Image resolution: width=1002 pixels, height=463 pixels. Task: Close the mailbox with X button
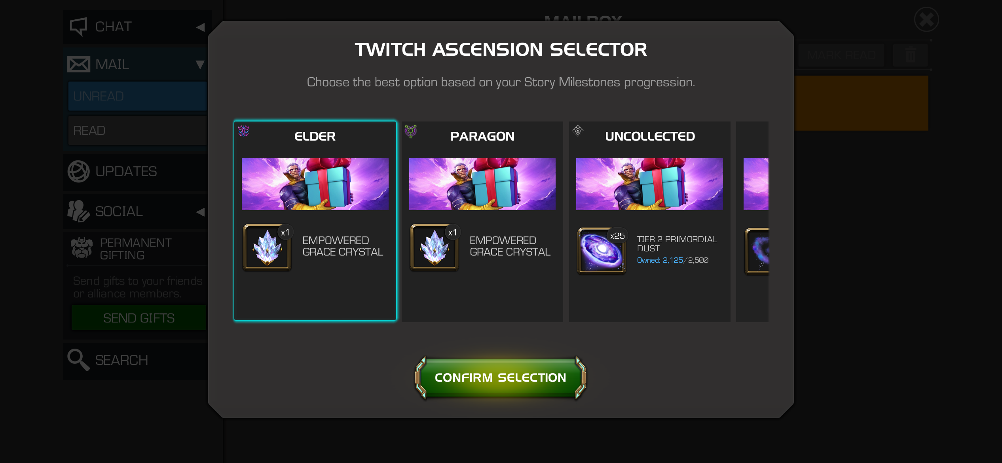(926, 19)
